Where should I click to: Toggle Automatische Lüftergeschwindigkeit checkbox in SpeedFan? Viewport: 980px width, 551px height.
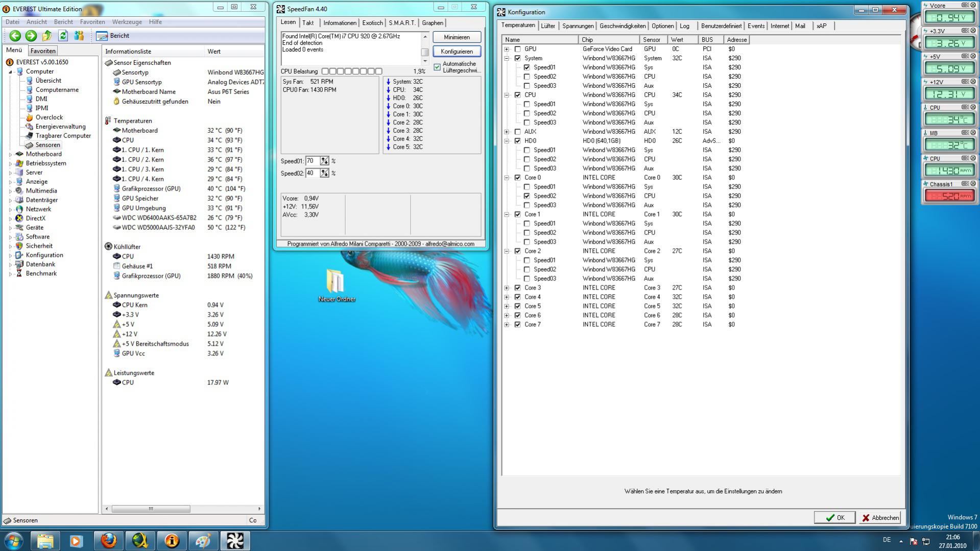point(437,67)
